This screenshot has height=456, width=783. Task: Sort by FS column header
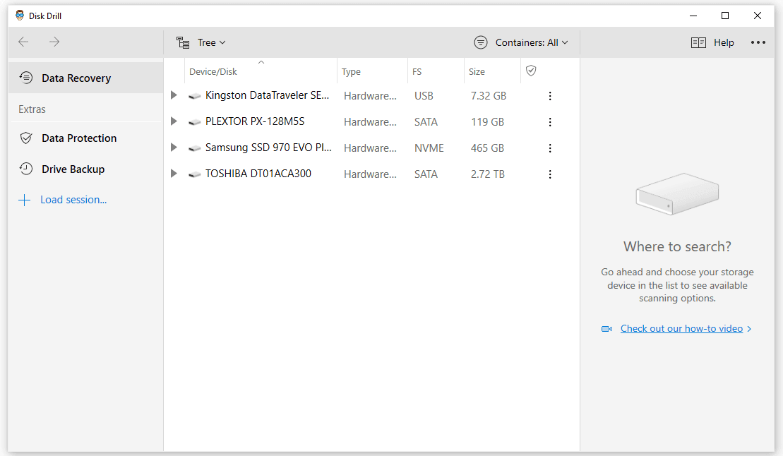417,71
